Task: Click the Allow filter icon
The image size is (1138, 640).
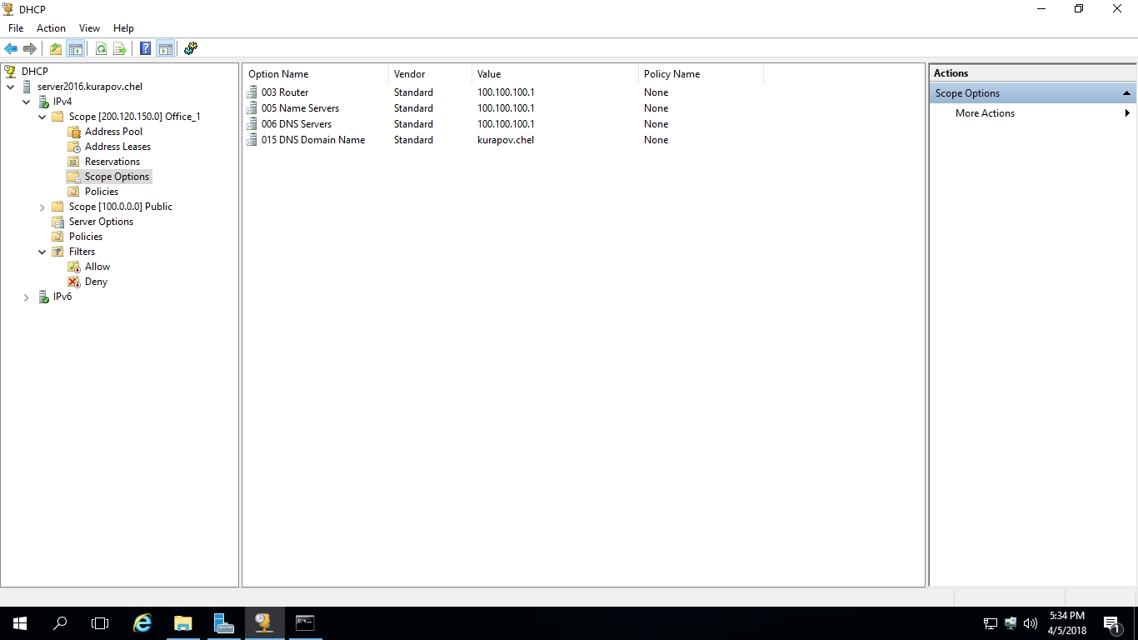Action: [74, 267]
